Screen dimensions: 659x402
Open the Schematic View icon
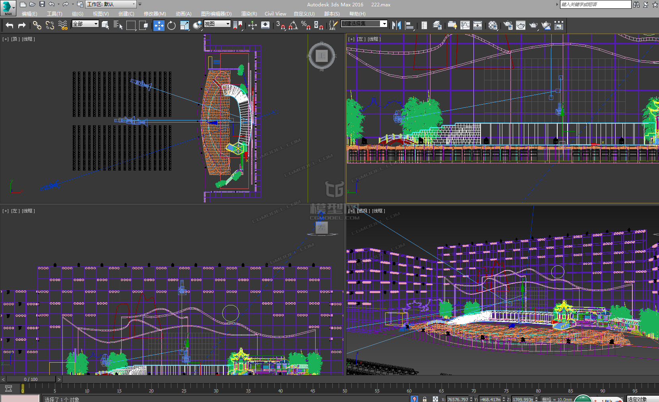tap(478, 26)
